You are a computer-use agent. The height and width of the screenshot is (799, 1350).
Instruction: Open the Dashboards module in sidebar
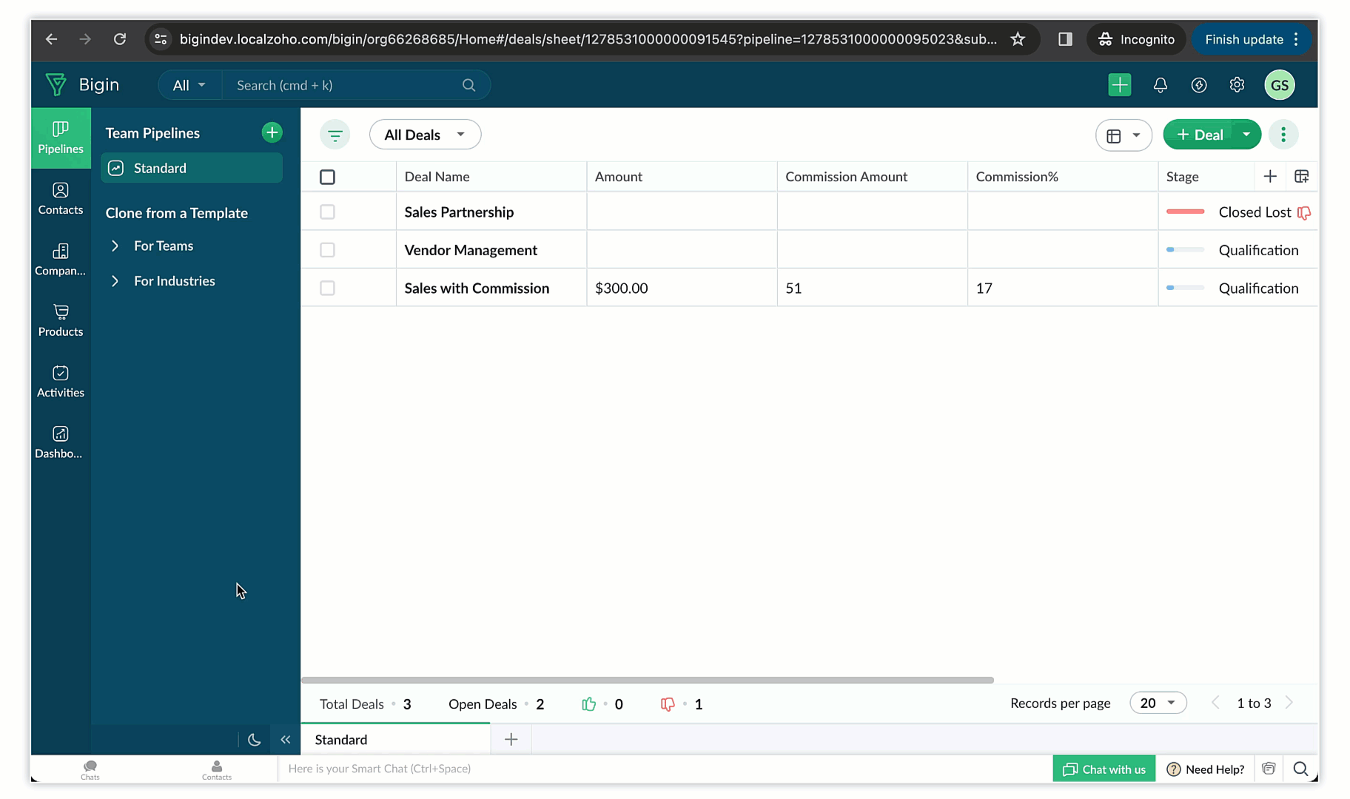61,442
